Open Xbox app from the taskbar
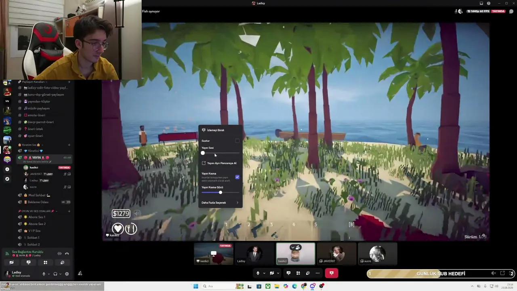The height and width of the screenshot is (291, 517). (268, 286)
